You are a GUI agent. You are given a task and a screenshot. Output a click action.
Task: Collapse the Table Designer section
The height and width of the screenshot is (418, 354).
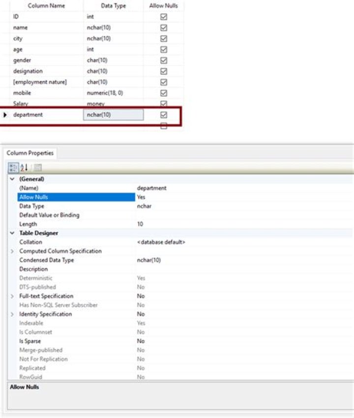(12, 233)
